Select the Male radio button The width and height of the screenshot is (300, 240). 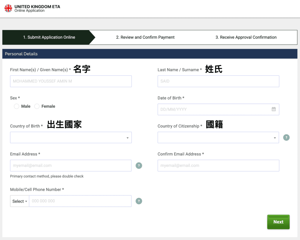click(x=17, y=106)
